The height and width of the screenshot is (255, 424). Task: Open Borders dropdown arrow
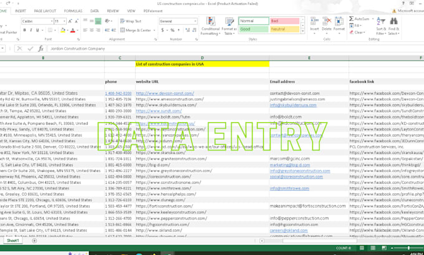pos(55,31)
